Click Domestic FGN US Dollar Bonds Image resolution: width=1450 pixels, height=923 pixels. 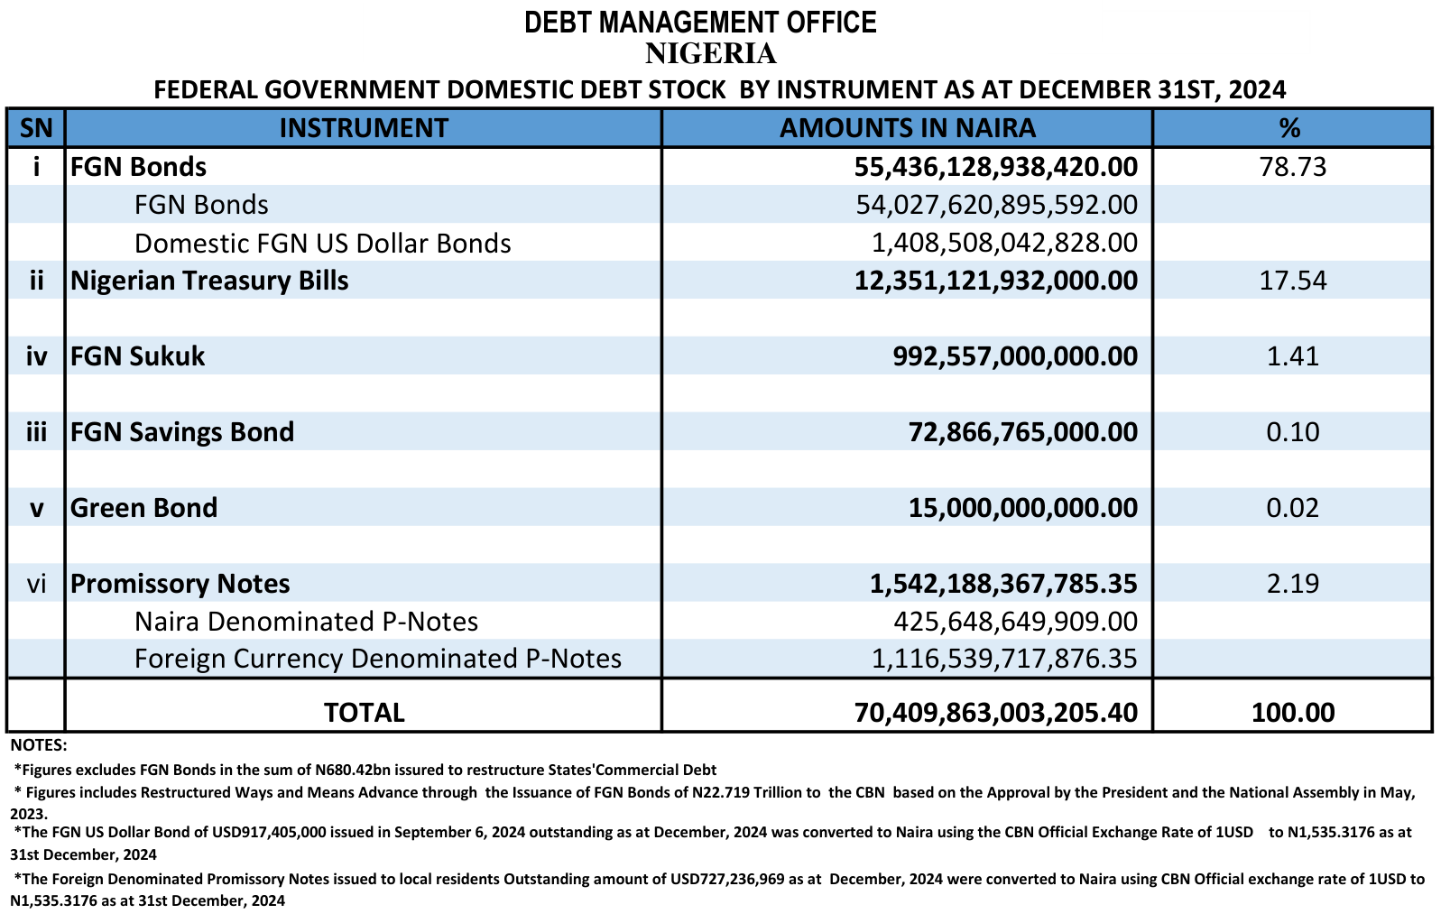tap(323, 244)
